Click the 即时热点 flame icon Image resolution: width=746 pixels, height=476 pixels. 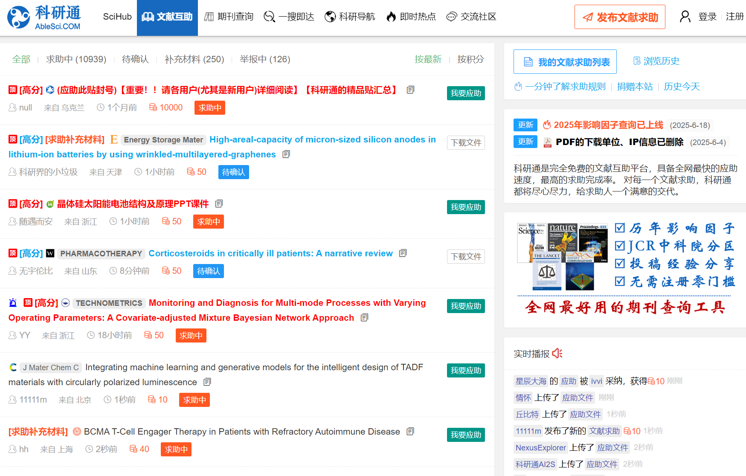[x=391, y=17]
